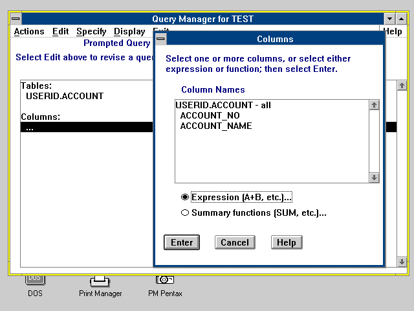The image size is (414, 311).
Task: Select the USERID.ACCOUNT - all entry
Action: point(223,105)
